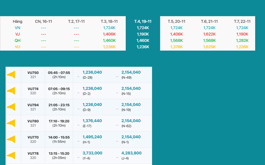Image resolution: width=265 pixels, height=165 pixels.
Task: Pick VJ fare 1,190K on T.7, 22-11
Action: tap(242, 34)
